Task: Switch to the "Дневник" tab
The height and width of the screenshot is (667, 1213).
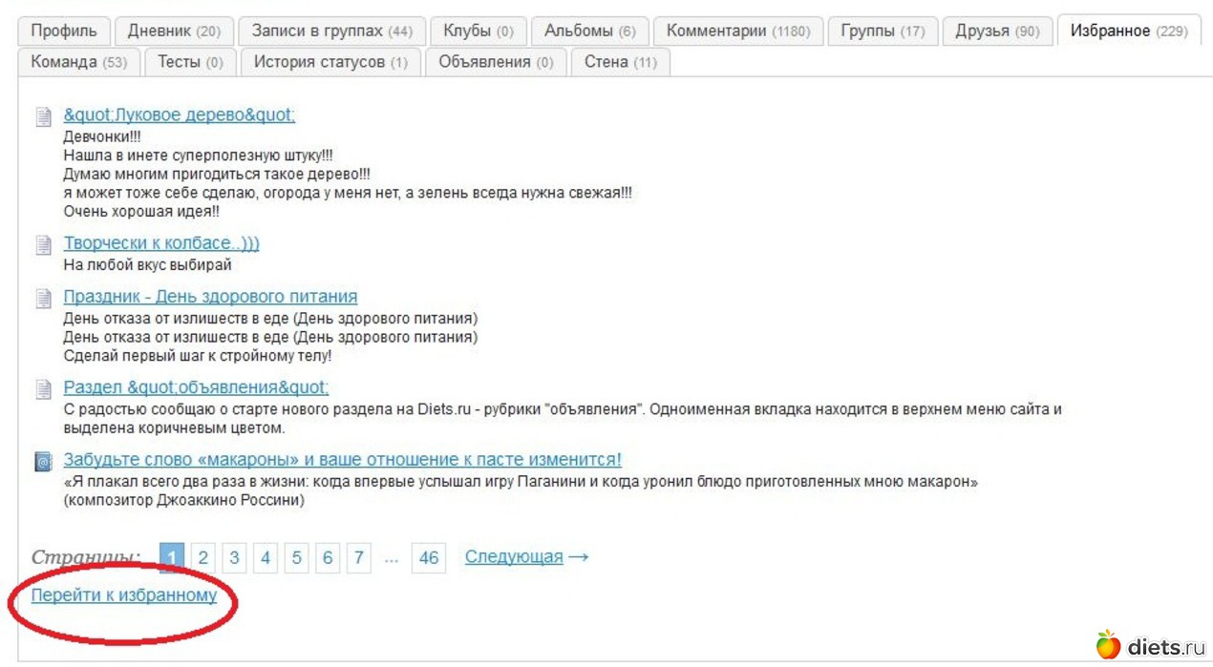Action: tap(174, 31)
